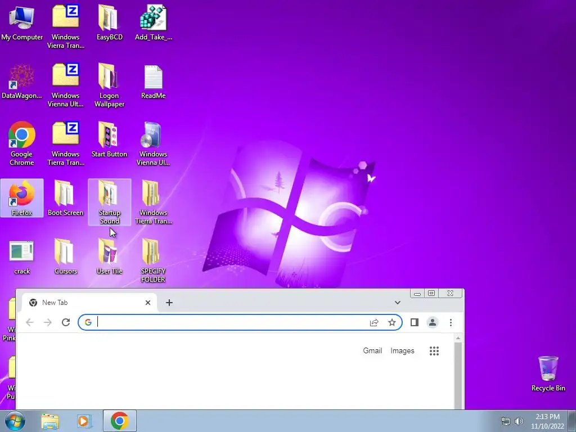Click Chrome's back navigation arrow

coord(30,322)
